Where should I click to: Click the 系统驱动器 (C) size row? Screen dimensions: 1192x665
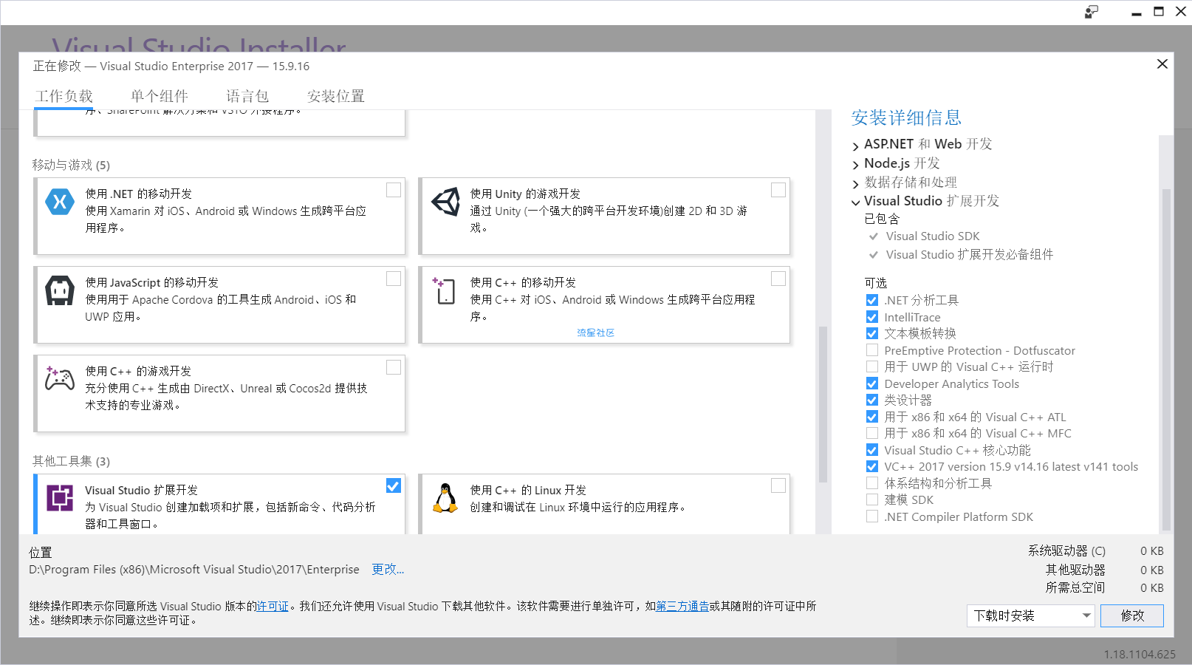click(x=1095, y=550)
